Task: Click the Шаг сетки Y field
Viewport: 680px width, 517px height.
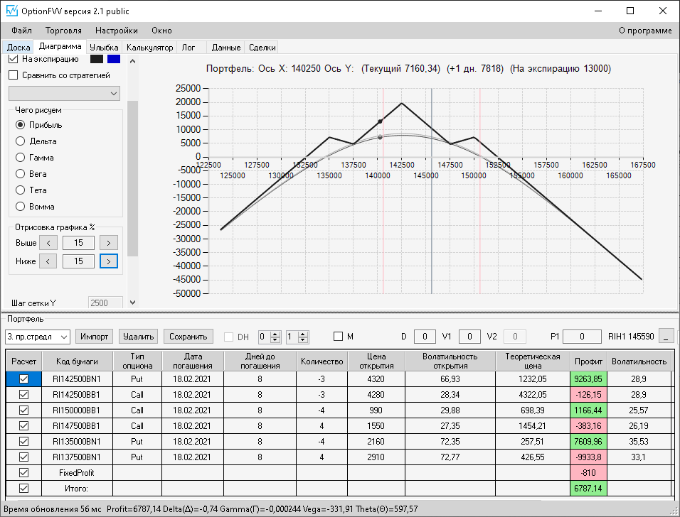Action: (x=105, y=303)
